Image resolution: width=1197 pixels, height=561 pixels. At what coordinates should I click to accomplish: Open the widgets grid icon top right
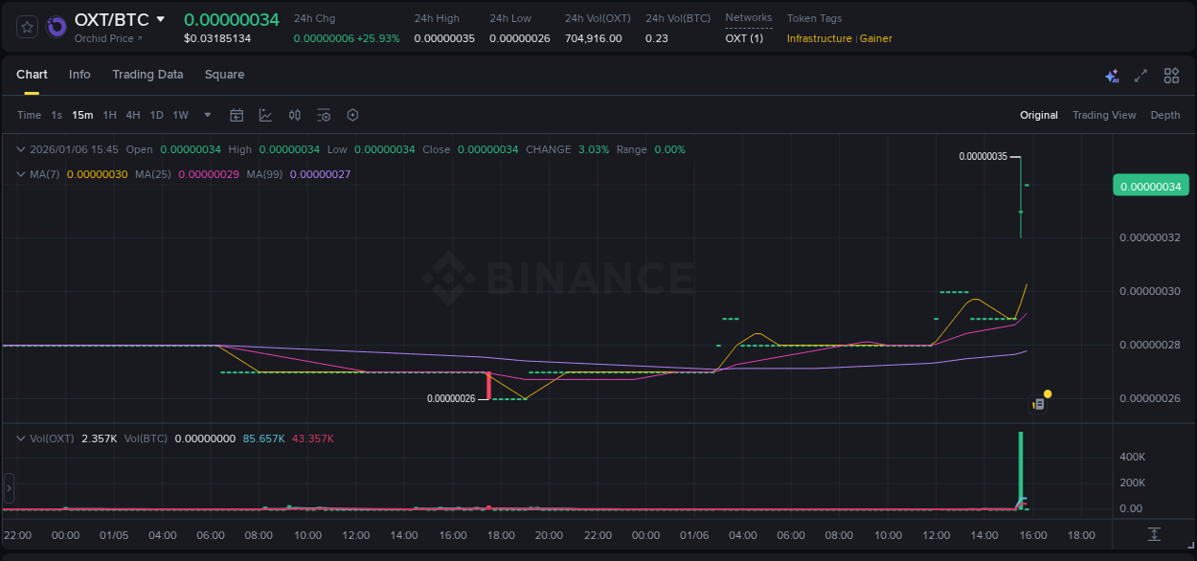coord(1171,75)
